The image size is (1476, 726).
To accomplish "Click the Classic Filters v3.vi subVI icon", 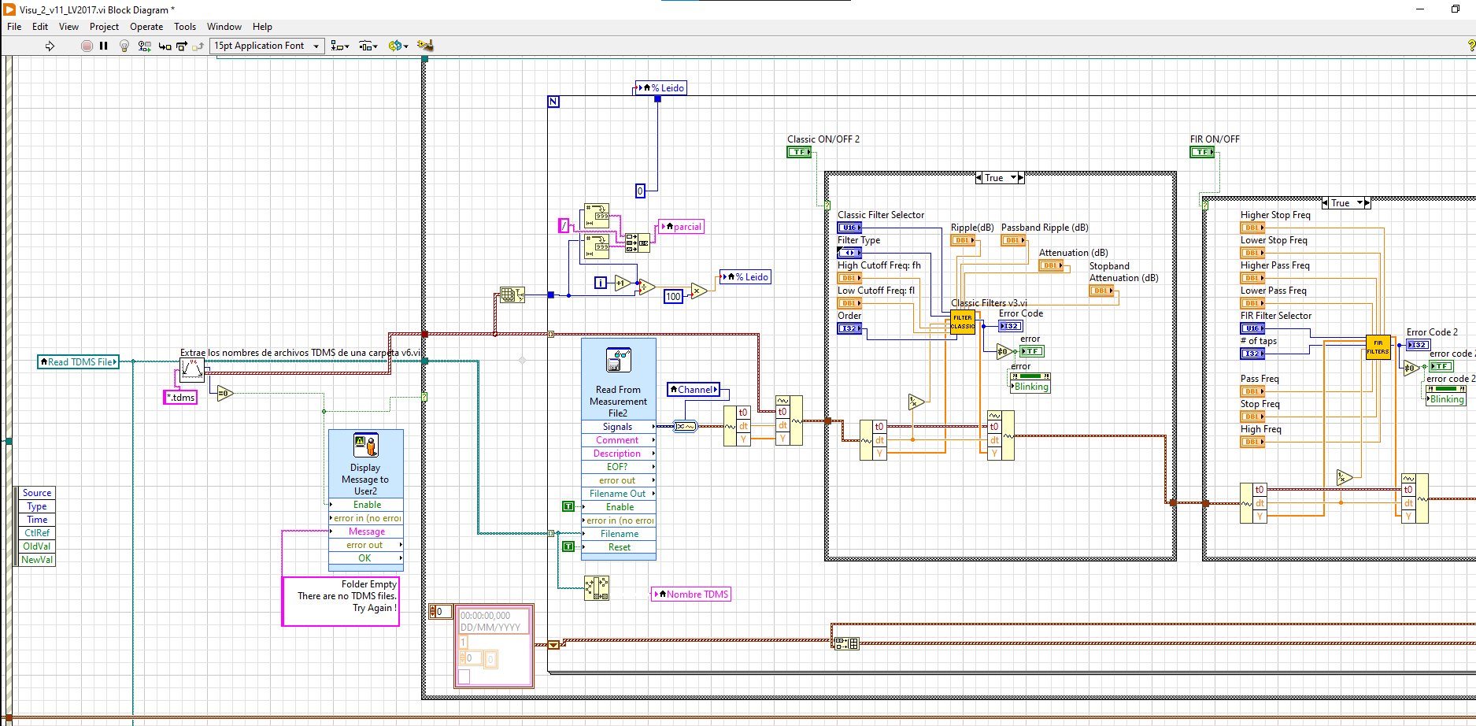I will coord(962,322).
